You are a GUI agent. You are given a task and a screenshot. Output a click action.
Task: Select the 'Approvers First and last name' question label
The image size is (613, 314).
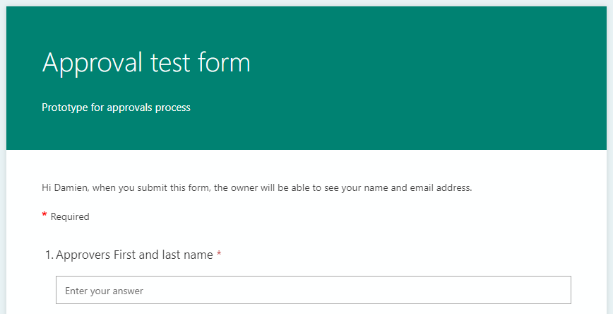(134, 255)
